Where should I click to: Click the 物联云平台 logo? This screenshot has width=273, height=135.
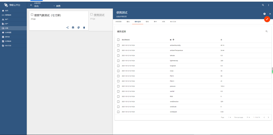click(12, 5)
